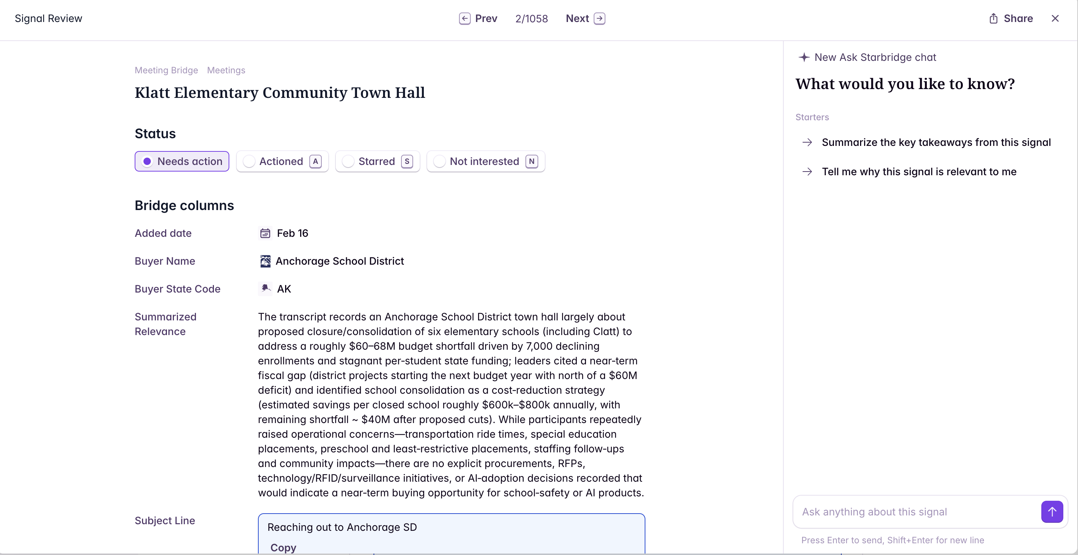This screenshot has height=555, width=1078.
Task: Select the summarize key takeaways starter
Action: (x=936, y=142)
